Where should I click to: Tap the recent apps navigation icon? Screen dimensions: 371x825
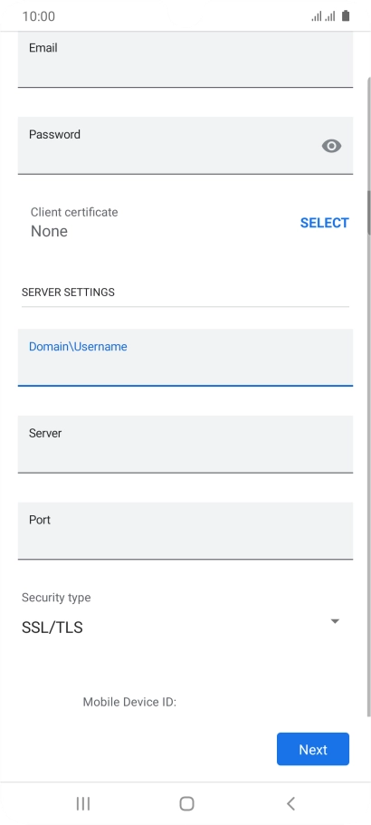tap(83, 803)
